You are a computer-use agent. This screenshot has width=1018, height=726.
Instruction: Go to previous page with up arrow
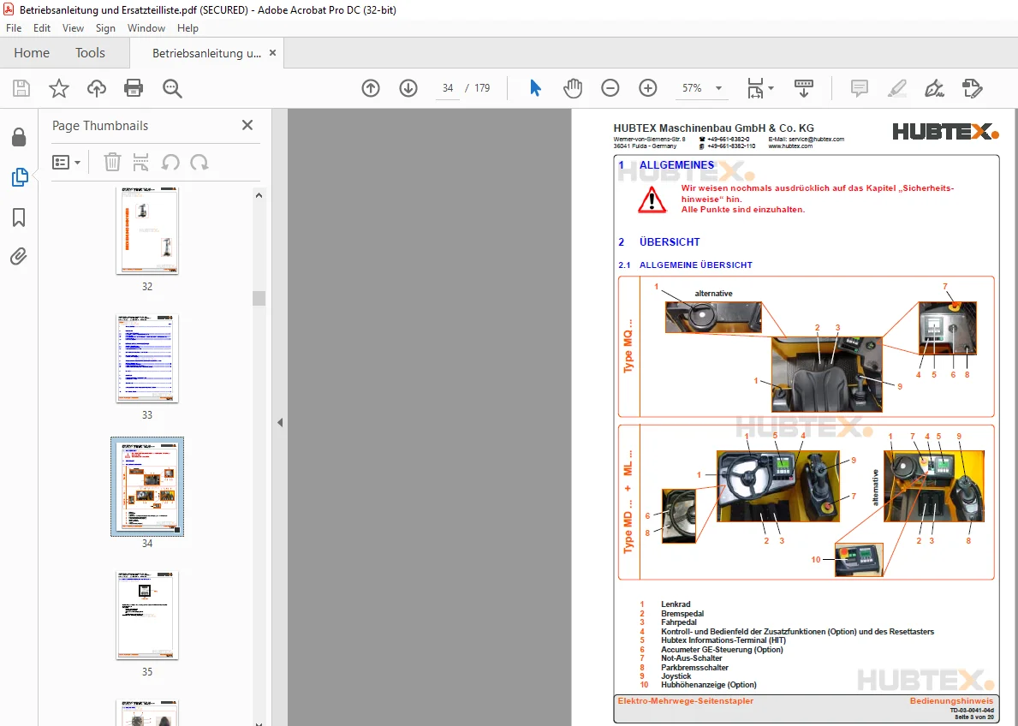[371, 88]
